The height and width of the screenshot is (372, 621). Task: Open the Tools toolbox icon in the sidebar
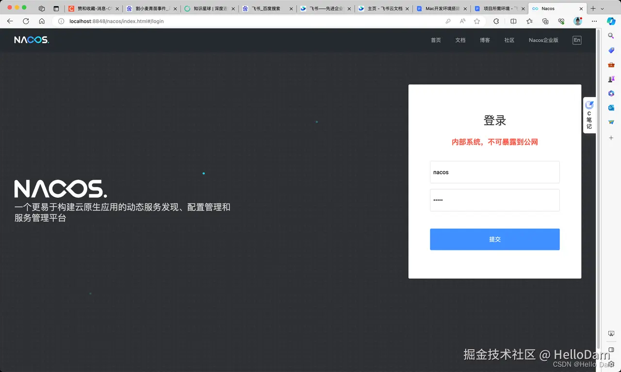click(x=611, y=64)
